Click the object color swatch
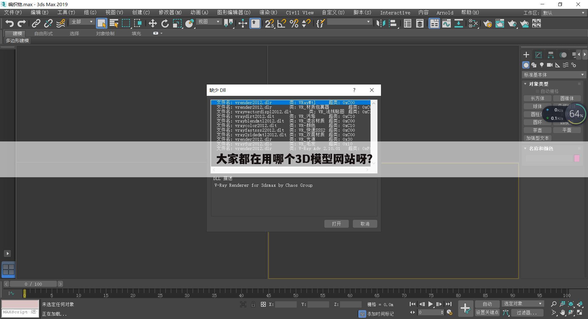 pos(577,158)
